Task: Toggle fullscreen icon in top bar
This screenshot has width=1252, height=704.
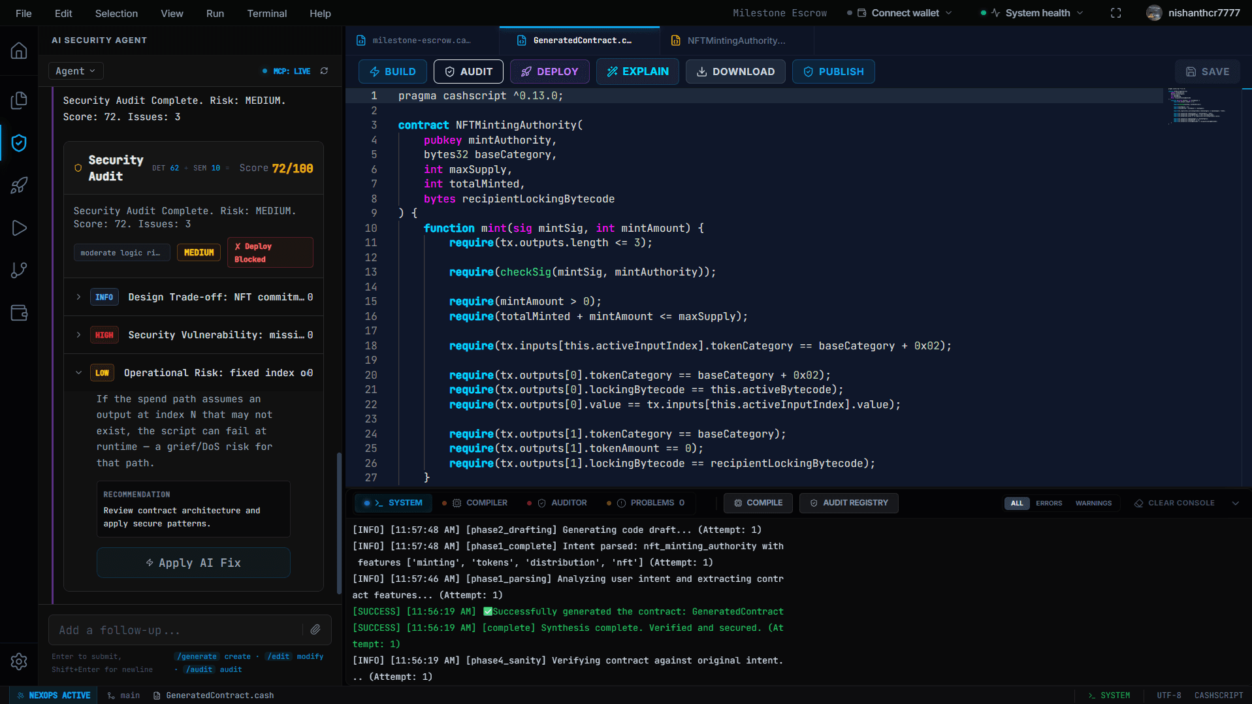Action: 1116,13
